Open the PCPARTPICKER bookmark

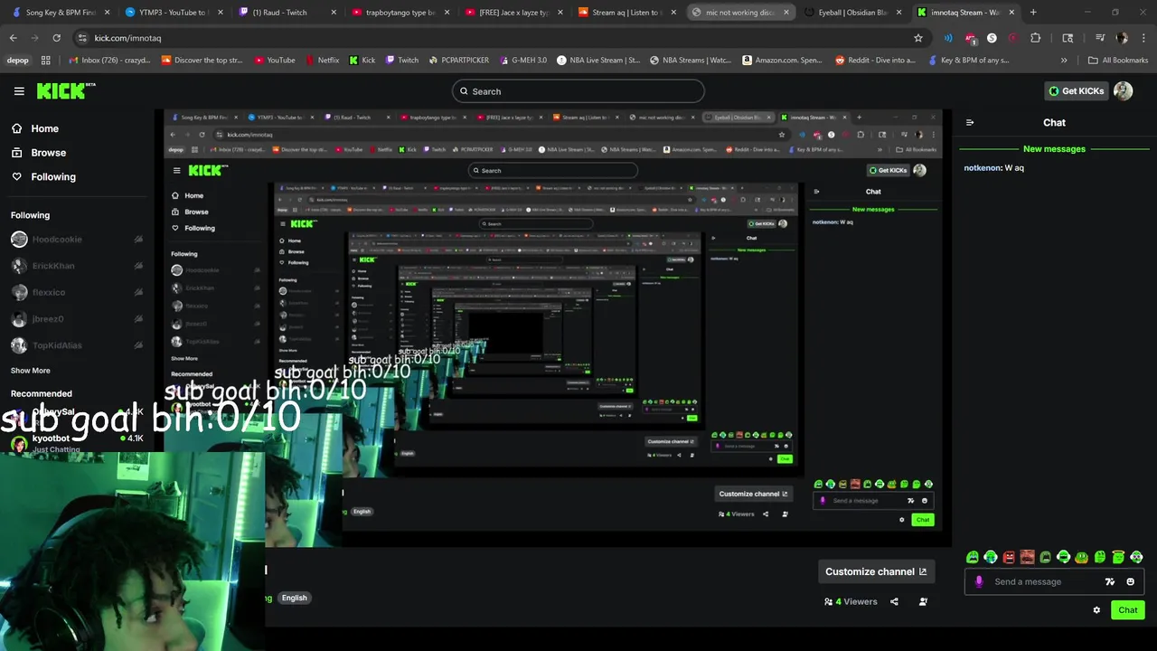458,61
